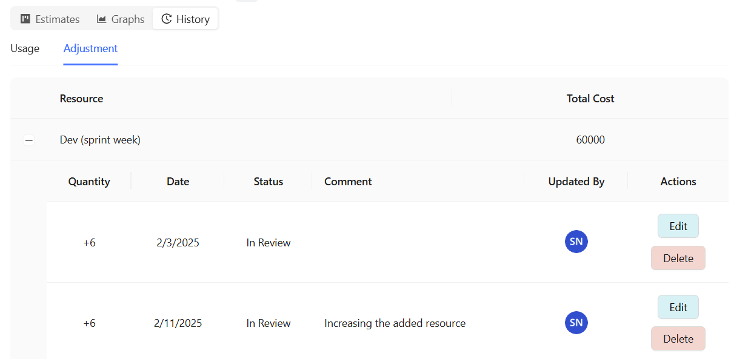
Task: Click the Resource column header
Action: click(81, 98)
